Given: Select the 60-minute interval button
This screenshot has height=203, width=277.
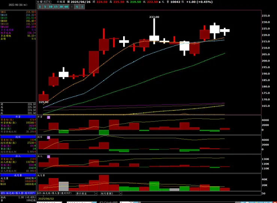Looking at the screenshot, I should (x=66, y=7).
